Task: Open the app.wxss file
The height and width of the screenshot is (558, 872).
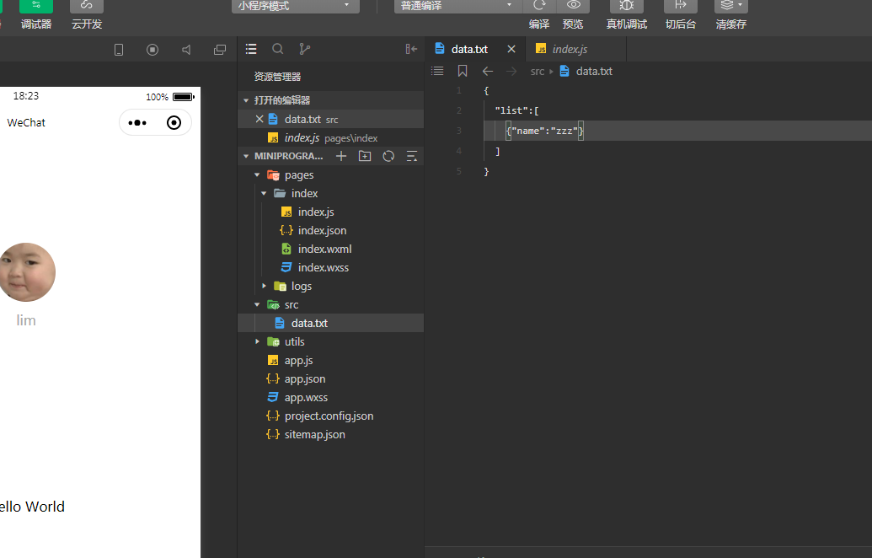Action: click(330, 397)
